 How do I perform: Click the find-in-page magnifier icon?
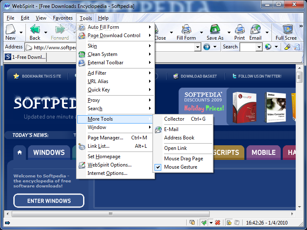click(297, 47)
